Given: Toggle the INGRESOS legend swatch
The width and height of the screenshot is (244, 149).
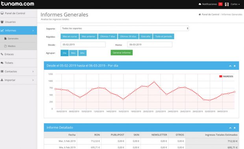Looking at the screenshot, I should click(x=220, y=76).
